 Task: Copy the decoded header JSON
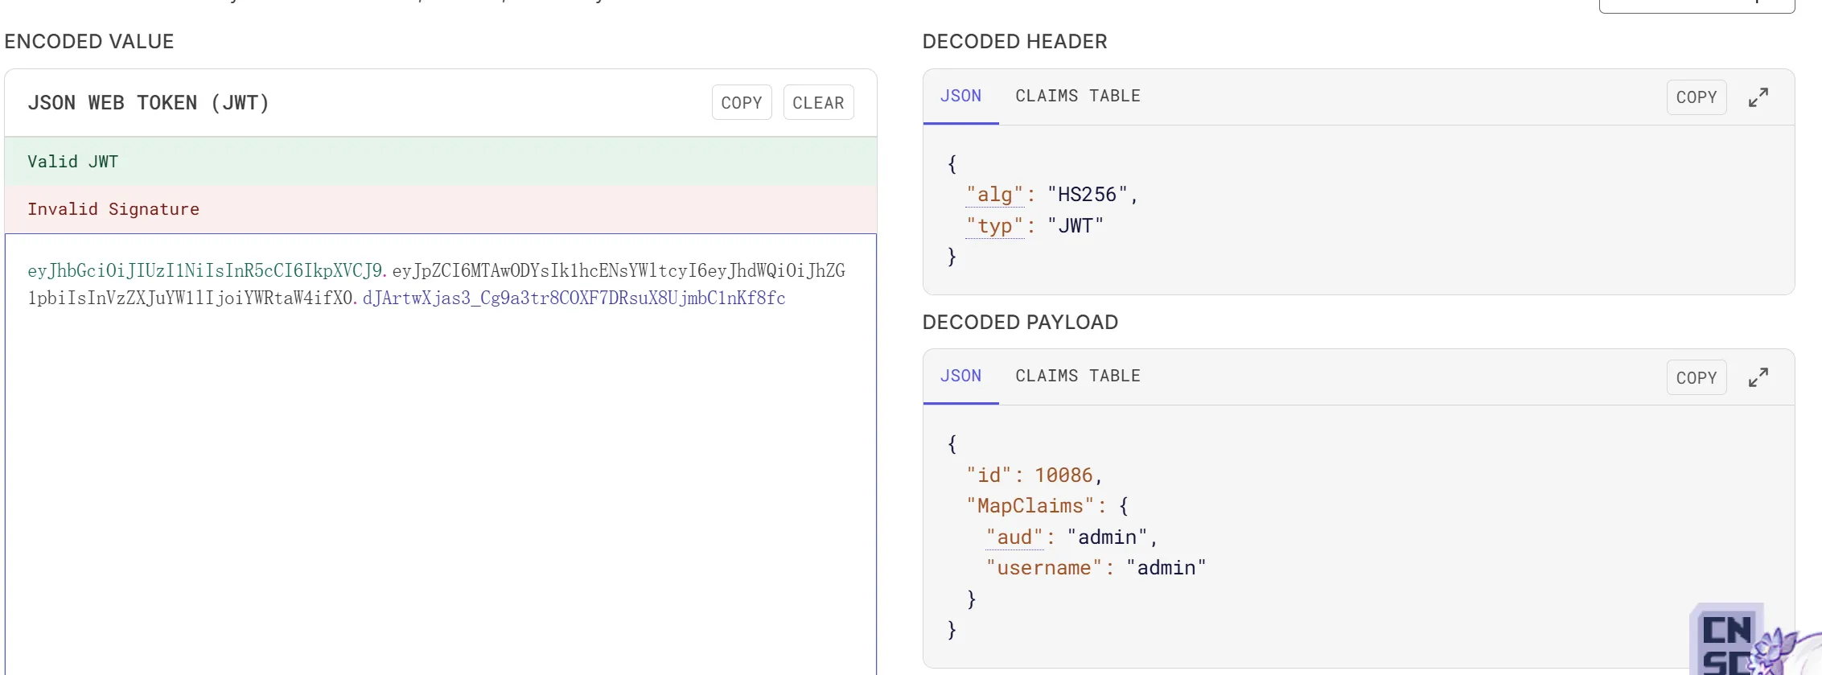(1697, 97)
